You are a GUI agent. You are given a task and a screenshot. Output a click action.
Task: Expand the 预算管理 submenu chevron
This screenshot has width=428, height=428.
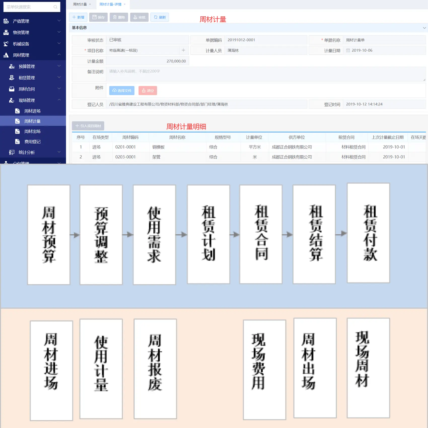click(x=59, y=66)
